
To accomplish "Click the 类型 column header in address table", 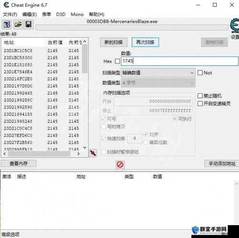I will (129, 177).
